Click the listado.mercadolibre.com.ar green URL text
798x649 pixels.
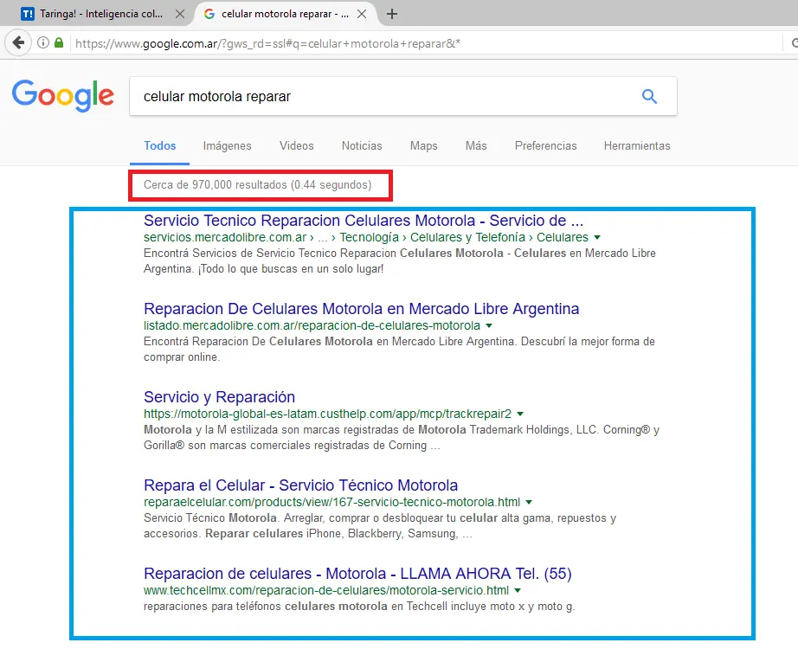coord(312,325)
